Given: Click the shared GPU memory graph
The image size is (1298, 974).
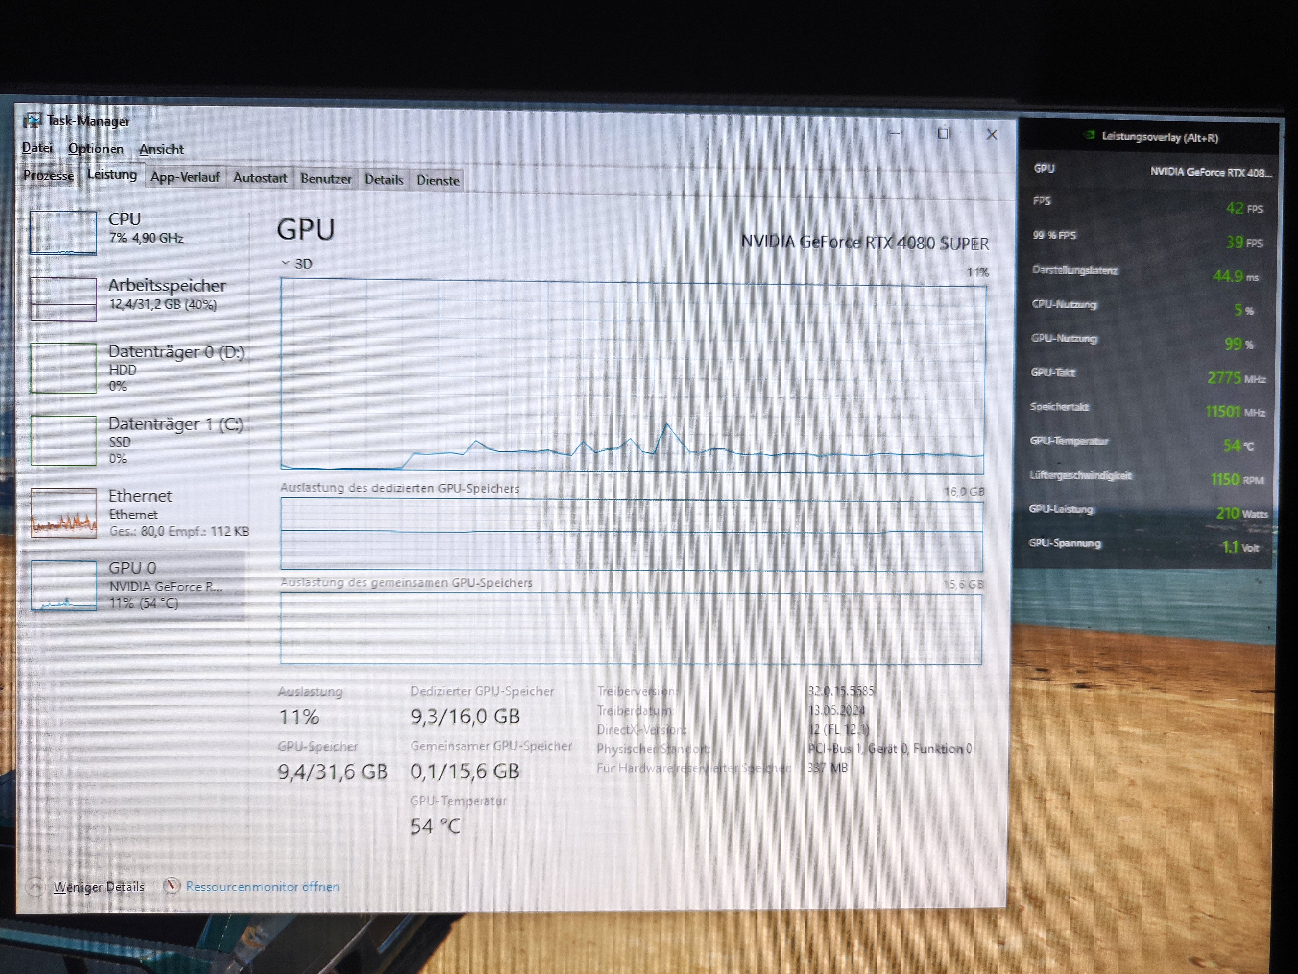Looking at the screenshot, I should [631, 629].
